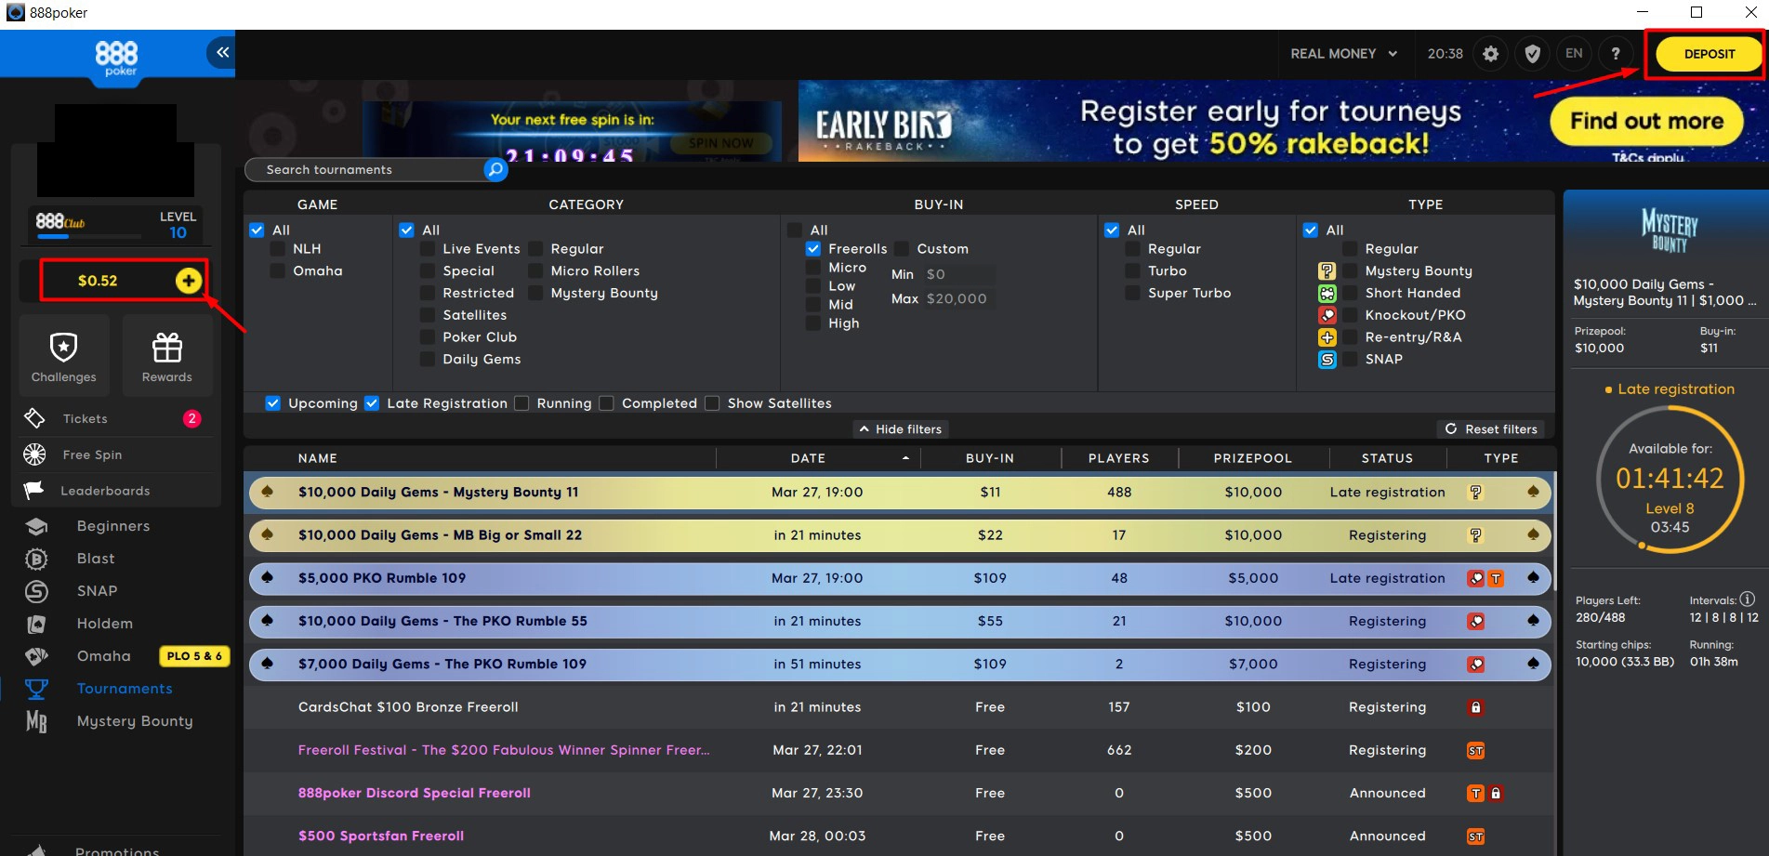Image resolution: width=1769 pixels, height=856 pixels.
Task: Open help question mark icon
Action: (x=1616, y=54)
